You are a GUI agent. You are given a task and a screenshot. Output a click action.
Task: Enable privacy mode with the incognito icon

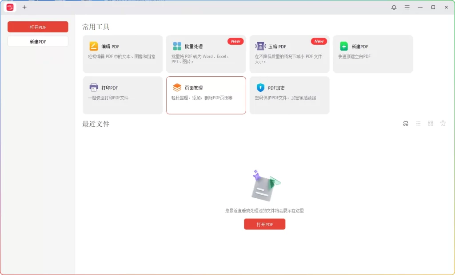click(x=406, y=123)
